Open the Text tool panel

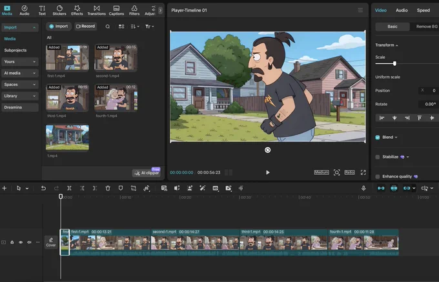click(x=42, y=10)
